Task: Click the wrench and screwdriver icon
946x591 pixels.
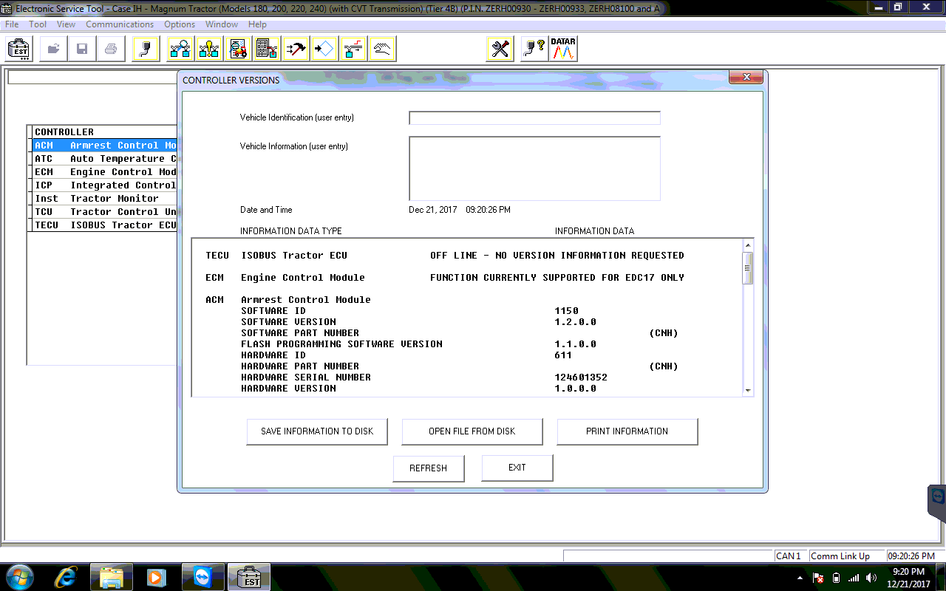Action: [500, 49]
